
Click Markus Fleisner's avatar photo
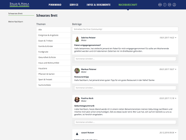click(77, 71)
